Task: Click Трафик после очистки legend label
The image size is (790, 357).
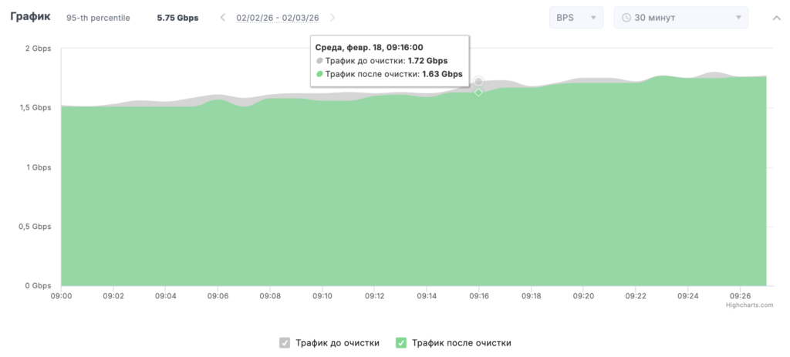Action: tap(461, 343)
